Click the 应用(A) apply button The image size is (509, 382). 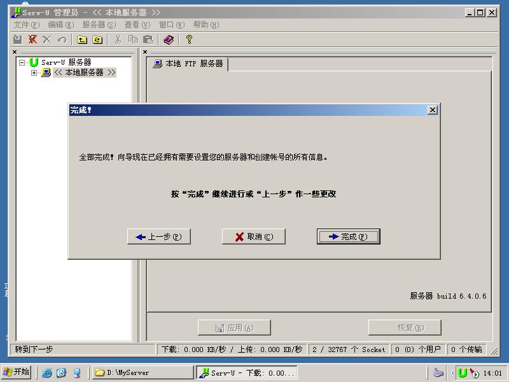[x=234, y=328]
